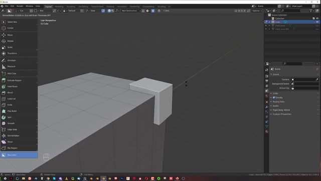Image resolution: width=321 pixels, height=181 pixels.
Task: Open the Modifier properties wrench tab
Action: (266, 107)
